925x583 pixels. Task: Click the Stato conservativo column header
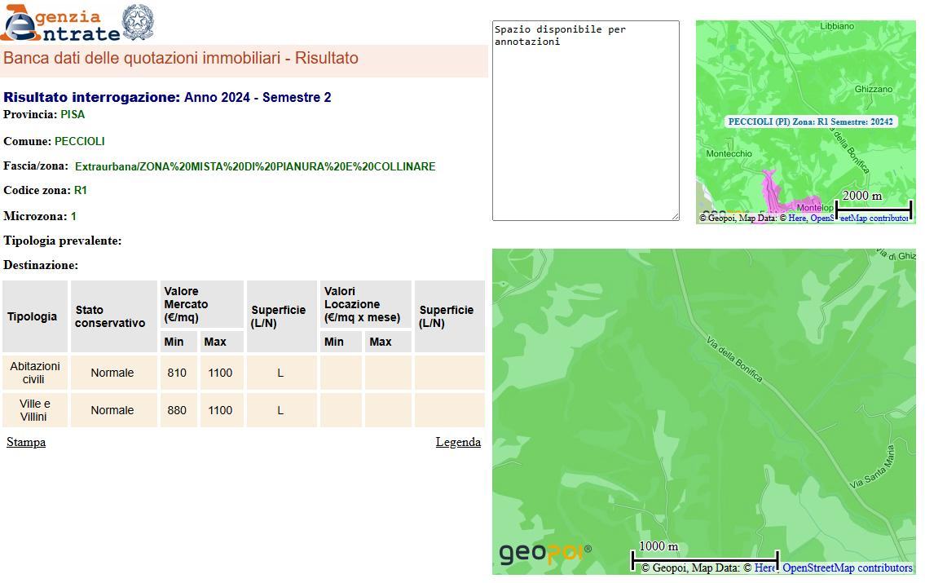(112, 316)
